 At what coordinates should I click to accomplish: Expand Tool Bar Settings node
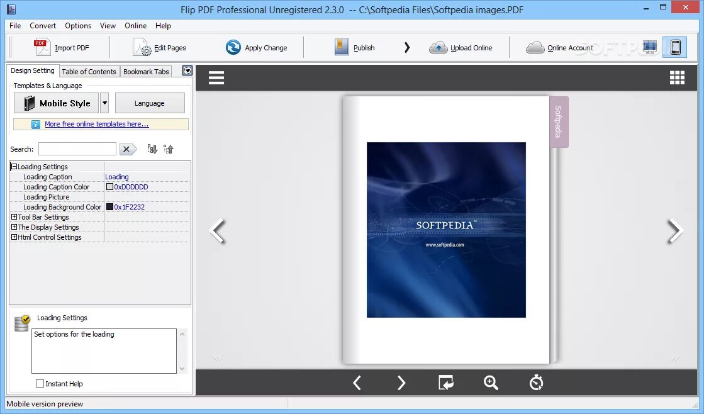click(x=14, y=217)
